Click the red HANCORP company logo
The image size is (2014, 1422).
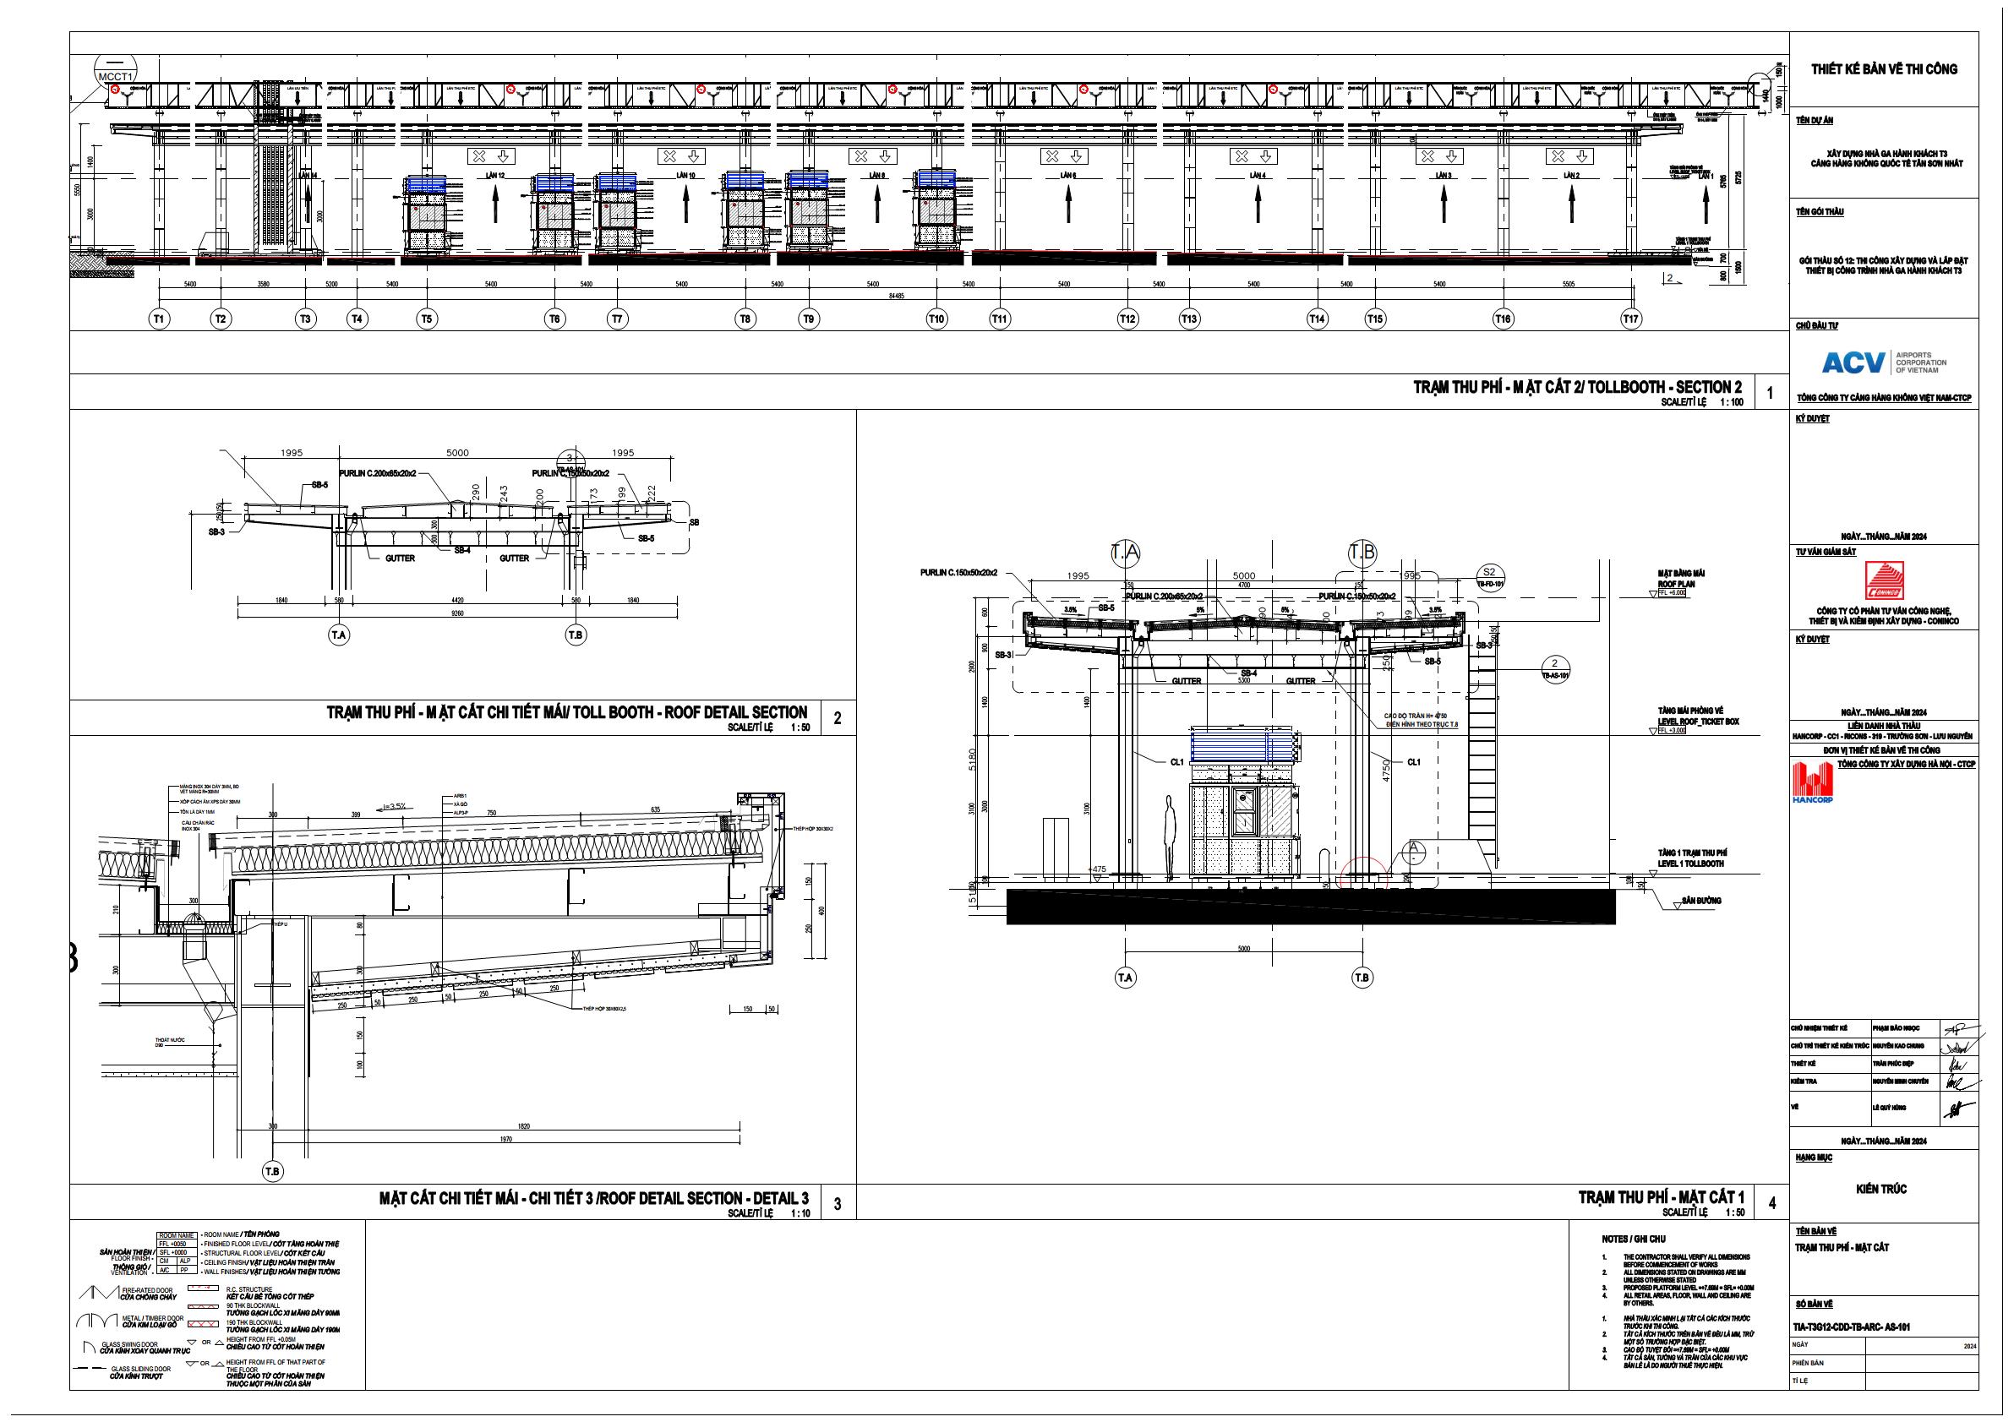click(x=1814, y=782)
